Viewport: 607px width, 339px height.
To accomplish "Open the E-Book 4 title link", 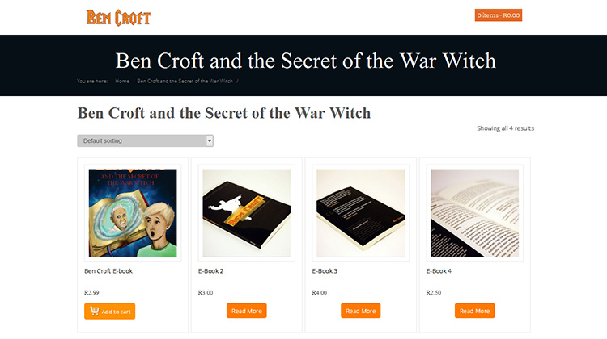I will [x=439, y=271].
